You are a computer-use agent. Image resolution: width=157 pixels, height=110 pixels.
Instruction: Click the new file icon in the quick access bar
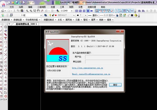(x=9, y=2)
